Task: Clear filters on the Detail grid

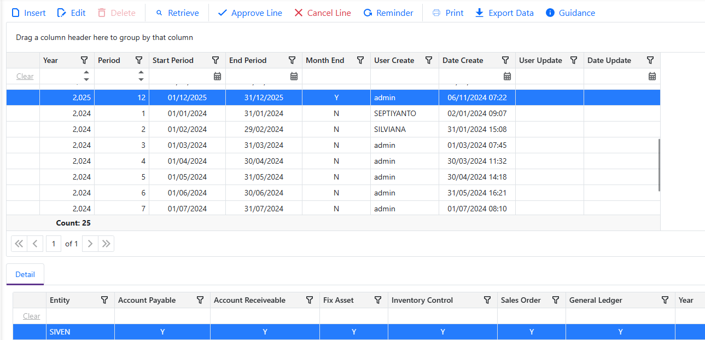Action: click(31, 316)
